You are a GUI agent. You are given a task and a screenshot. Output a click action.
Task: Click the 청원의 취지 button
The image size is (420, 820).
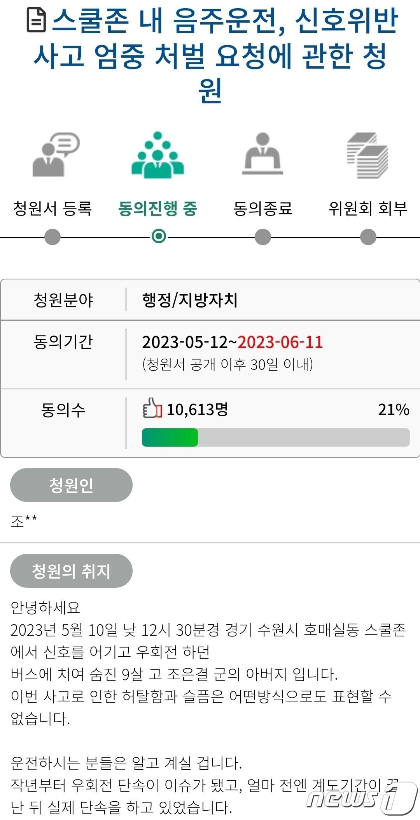pyautogui.click(x=71, y=571)
